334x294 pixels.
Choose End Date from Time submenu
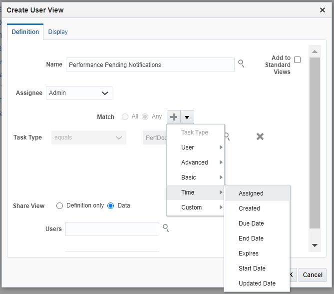pyautogui.click(x=257, y=238)
